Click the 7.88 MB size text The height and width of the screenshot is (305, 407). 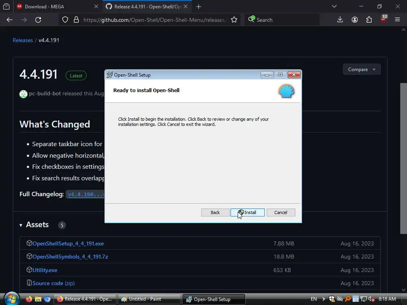tap(284, 243)
